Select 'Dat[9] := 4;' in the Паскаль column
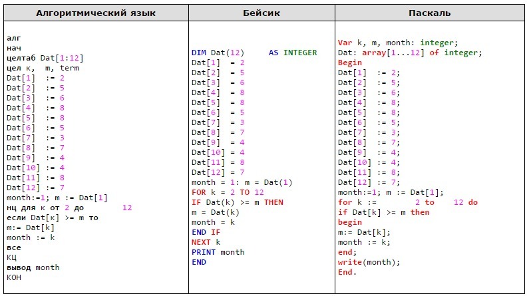This screenshot has width=527, height=296. [x=369, y=152]
